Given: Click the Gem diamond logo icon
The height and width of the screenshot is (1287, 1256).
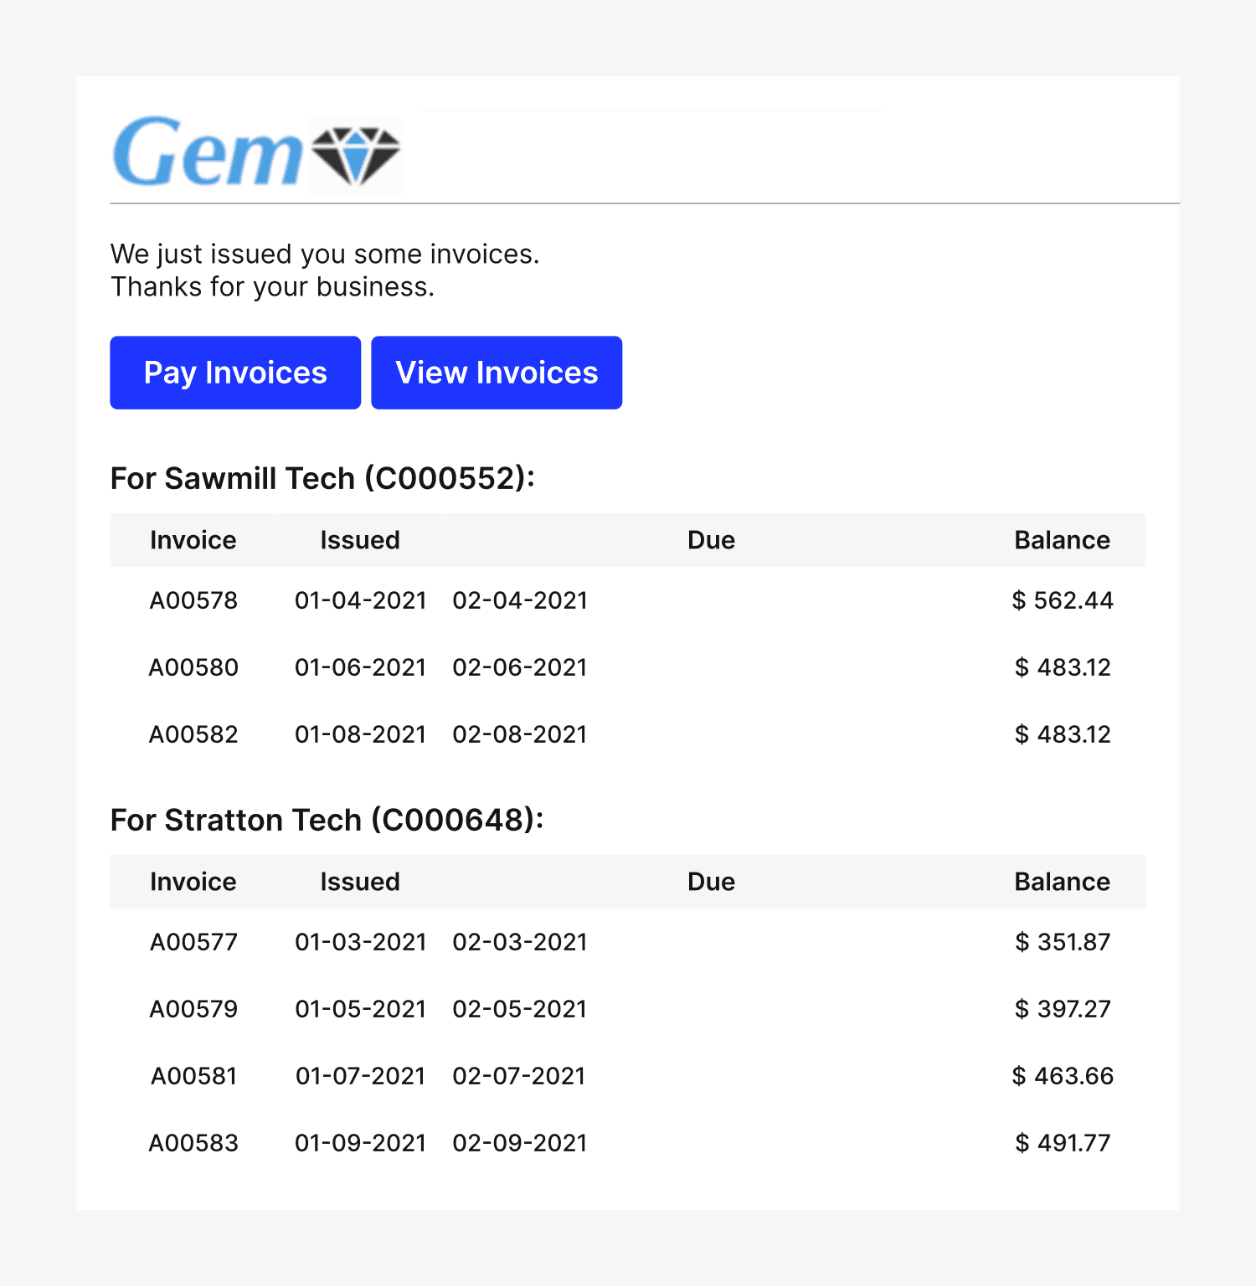Looking at the screenshot, I should (x=356, y=156).
